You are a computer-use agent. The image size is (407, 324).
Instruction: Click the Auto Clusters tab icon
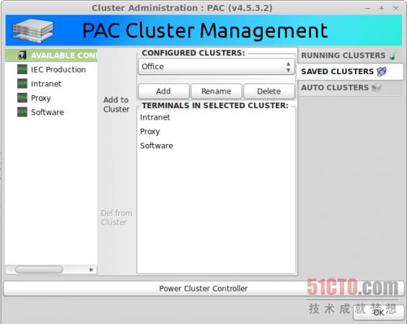pyautogui.click(x=377, y=88)
